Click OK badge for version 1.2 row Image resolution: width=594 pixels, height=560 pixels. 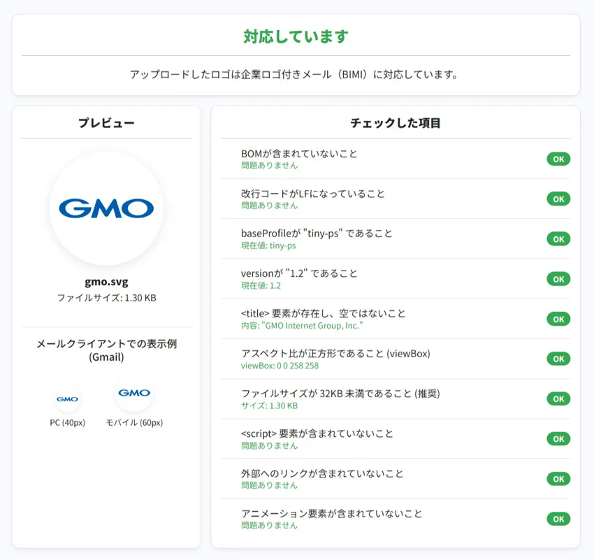click(558, 279)
